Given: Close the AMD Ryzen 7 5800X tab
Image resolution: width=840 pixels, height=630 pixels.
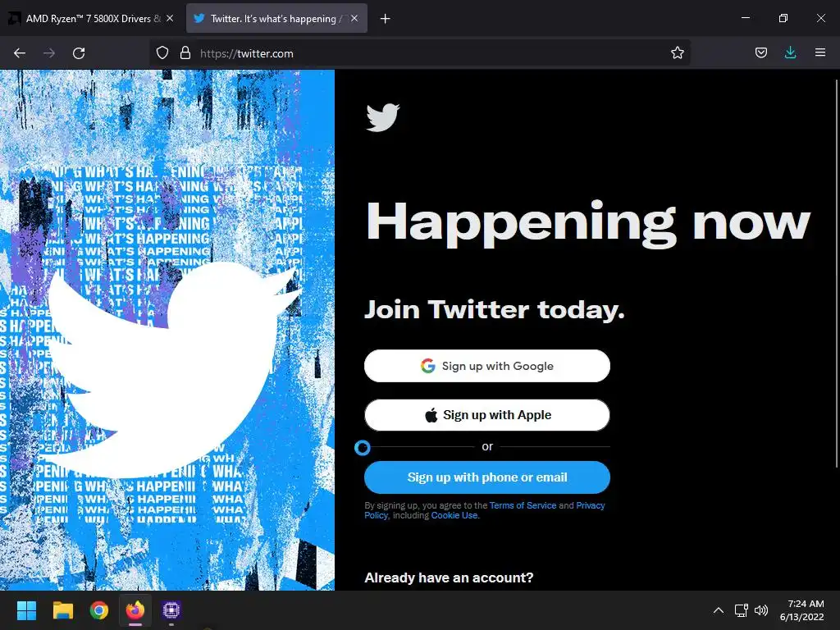Looking at the screenshot, I should click(x=170, y=18).
